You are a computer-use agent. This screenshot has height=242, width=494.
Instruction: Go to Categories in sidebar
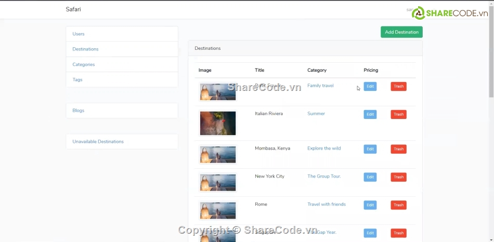(84, 64)
